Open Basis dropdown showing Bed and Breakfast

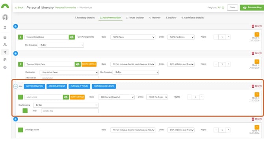tap(116, 97)
